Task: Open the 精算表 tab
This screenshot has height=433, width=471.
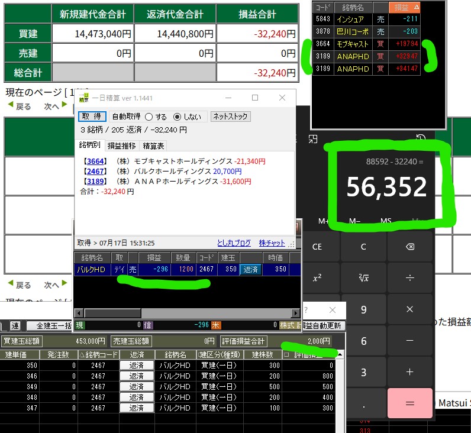Action: 153,146
